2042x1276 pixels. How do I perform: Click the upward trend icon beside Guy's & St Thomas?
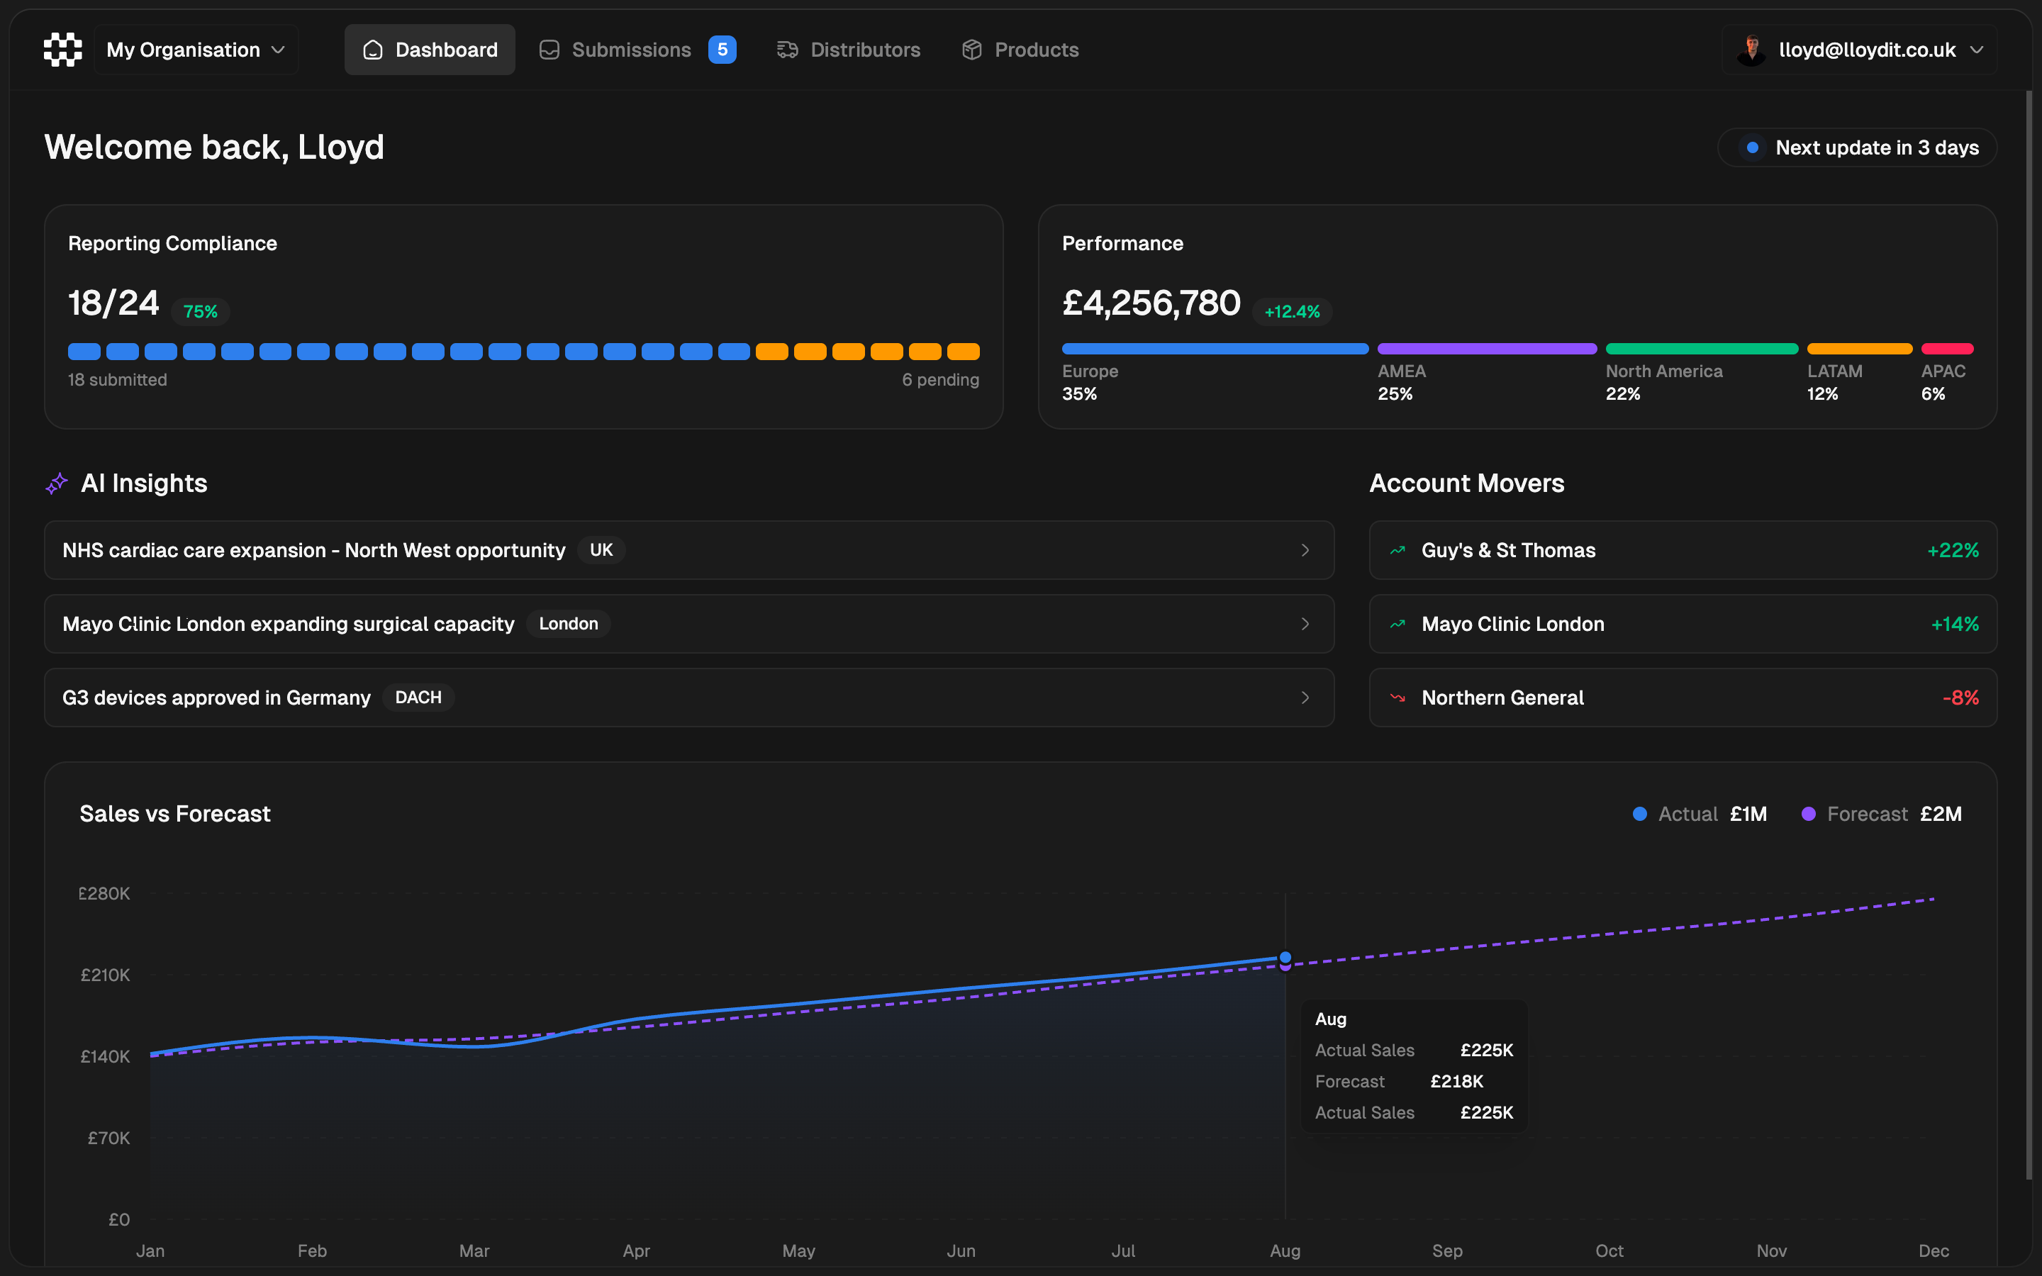tap(1397, 550)
